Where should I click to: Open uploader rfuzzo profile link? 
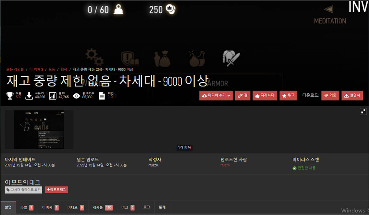[225, 165]
